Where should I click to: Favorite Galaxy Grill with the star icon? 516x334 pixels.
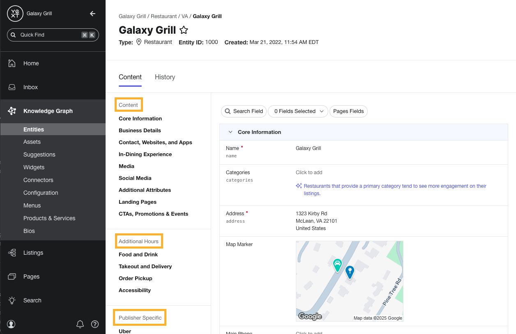pos(184,30)
